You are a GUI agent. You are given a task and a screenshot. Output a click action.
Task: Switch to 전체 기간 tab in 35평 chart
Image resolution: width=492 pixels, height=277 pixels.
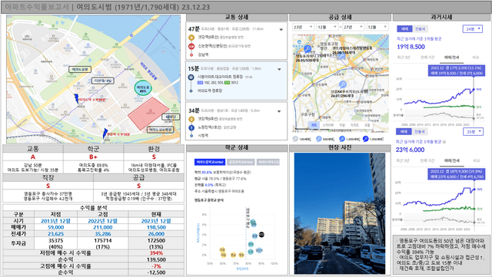tap(427, 160)
